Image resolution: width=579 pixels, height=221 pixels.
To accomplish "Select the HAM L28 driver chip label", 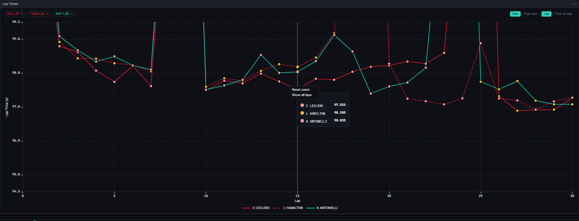I will tap(37, 14).
